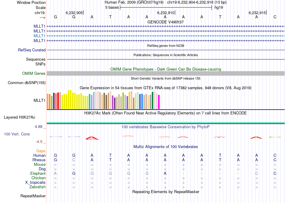The height and width of the screenshot is (203, 285).
Task: Open Publications: Sequences in Scientific Articles title
Action: 166,55
